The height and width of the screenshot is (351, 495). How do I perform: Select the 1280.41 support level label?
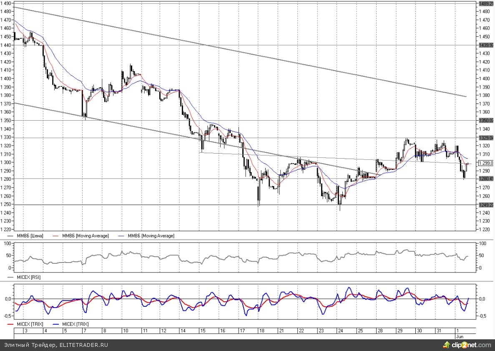pos(486,179)
